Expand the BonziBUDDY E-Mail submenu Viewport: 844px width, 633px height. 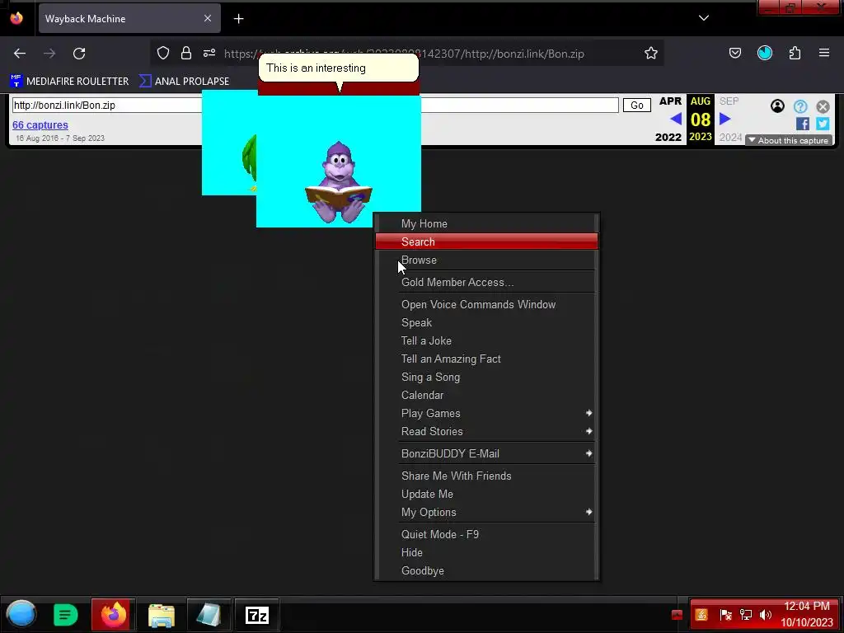pos(486,454)
